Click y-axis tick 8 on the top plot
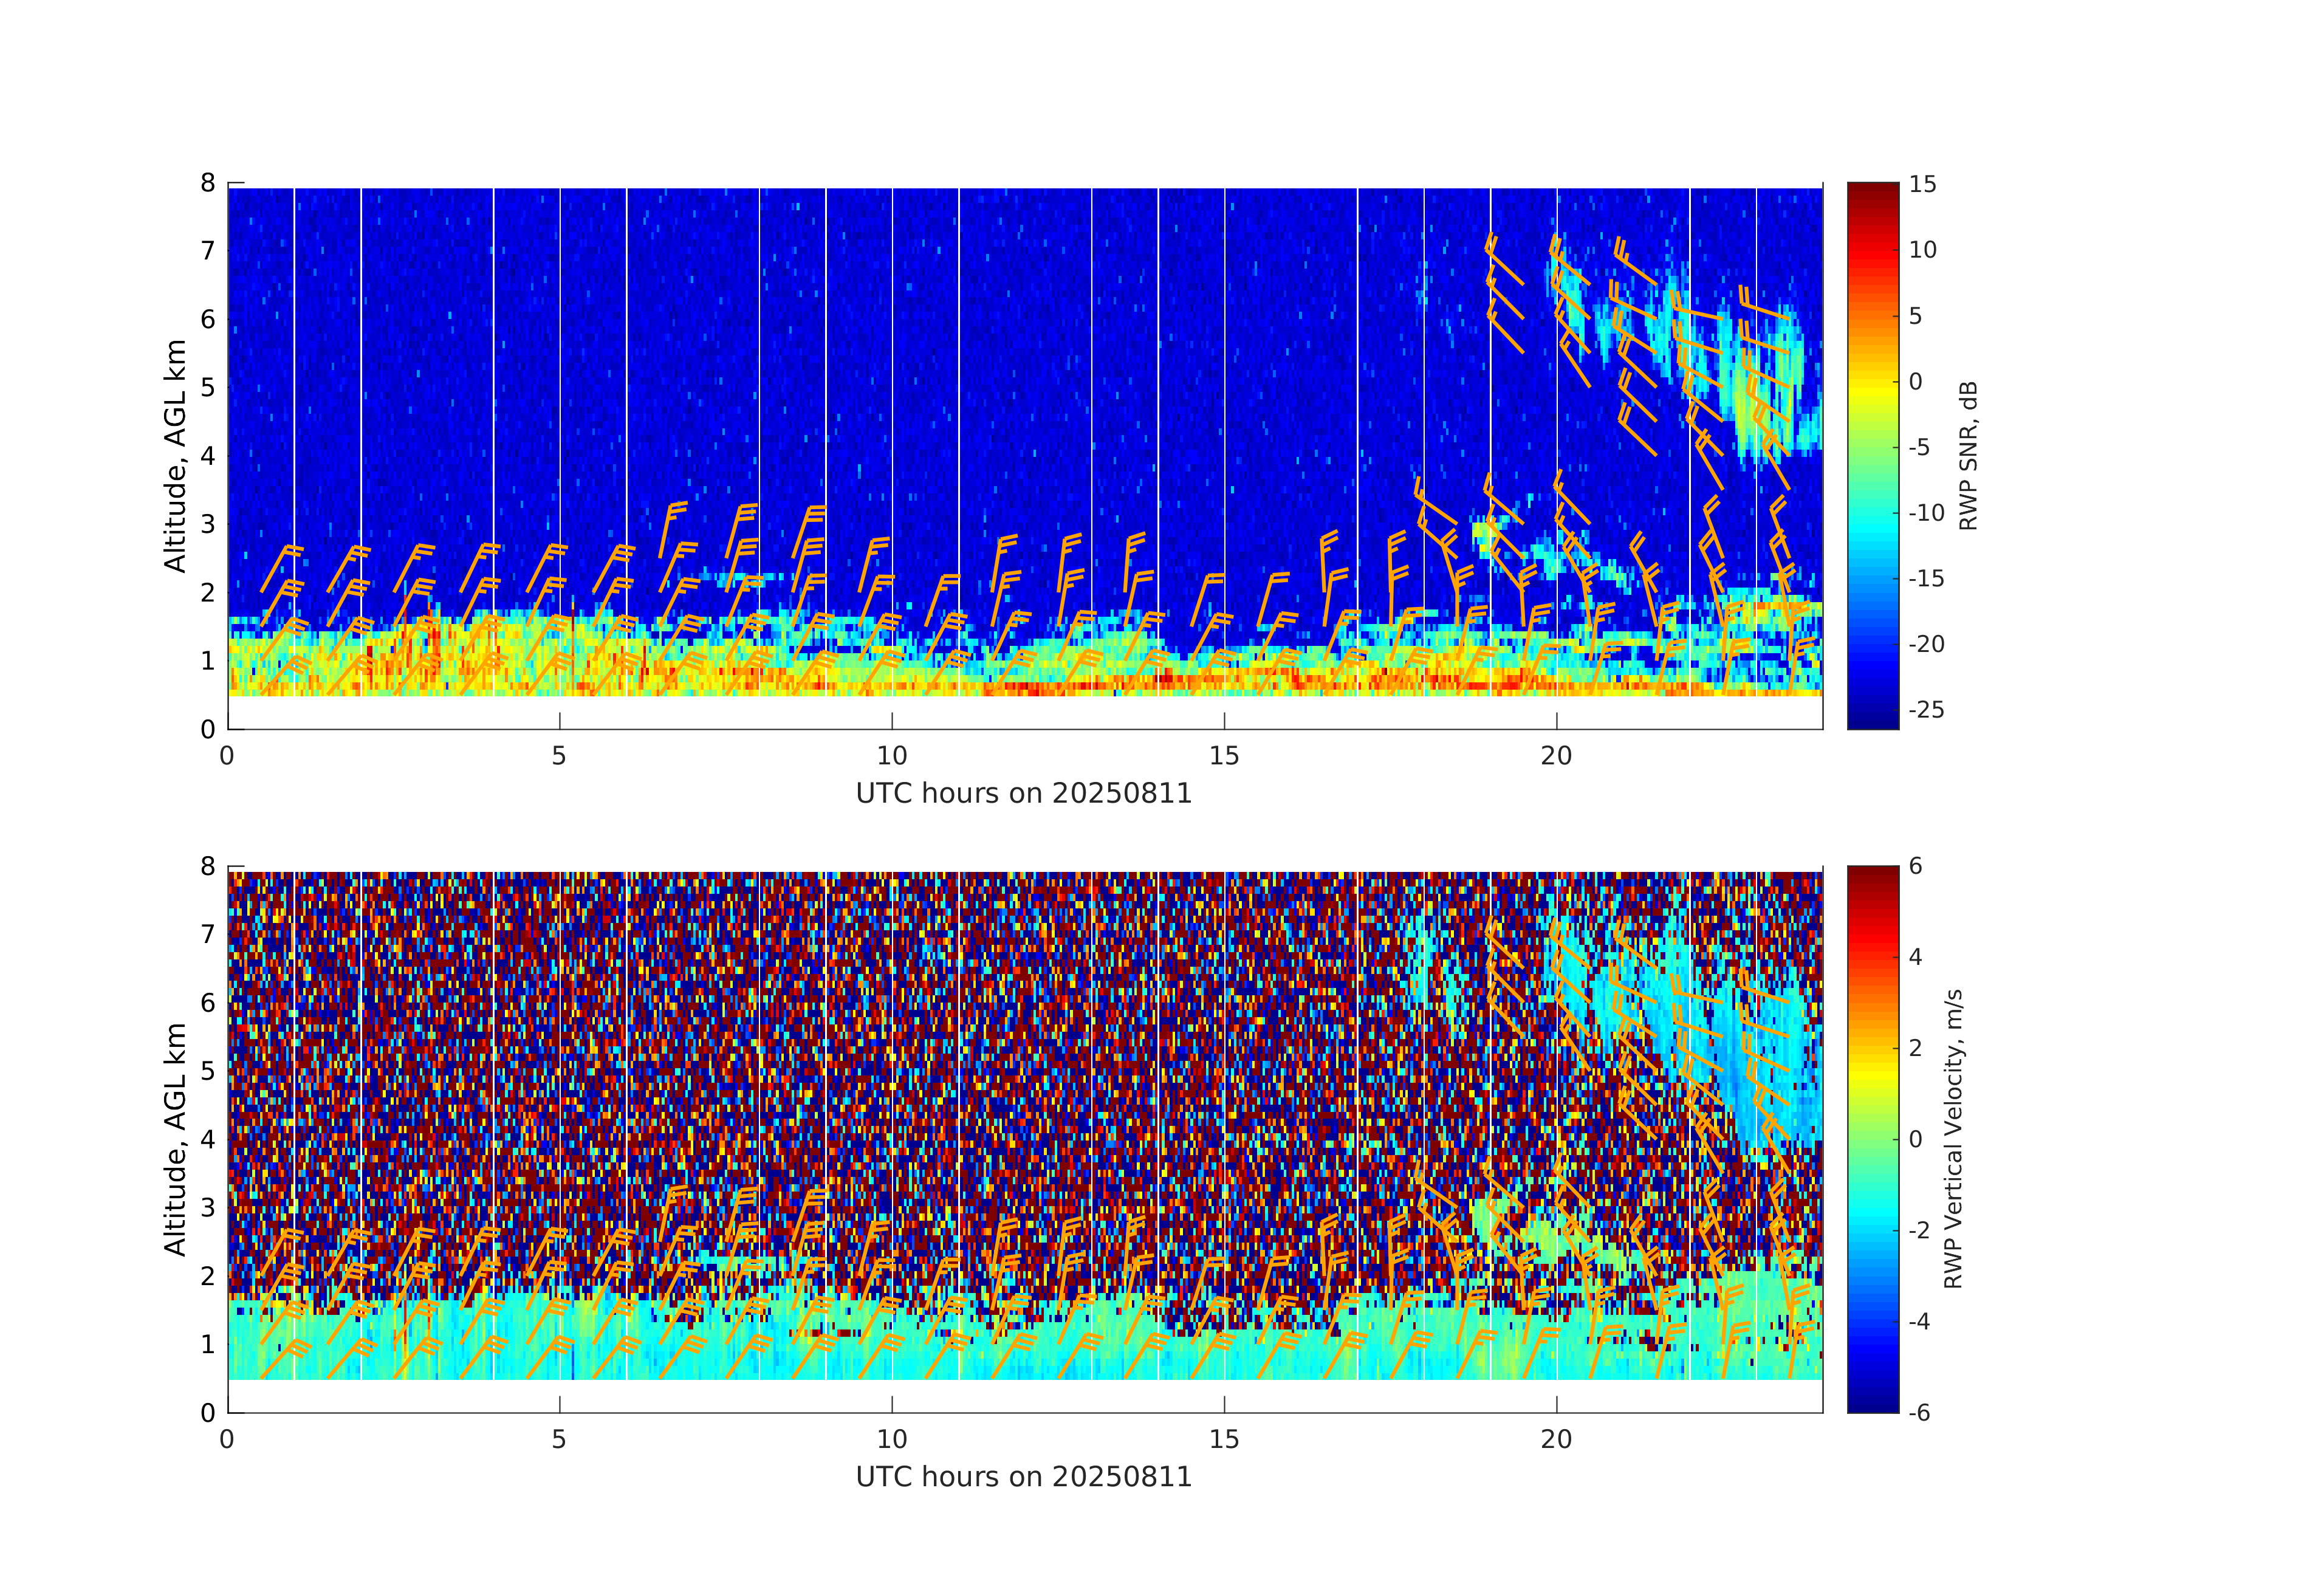Viewport: 2324px width, 1595px height. tap(208, 183)
